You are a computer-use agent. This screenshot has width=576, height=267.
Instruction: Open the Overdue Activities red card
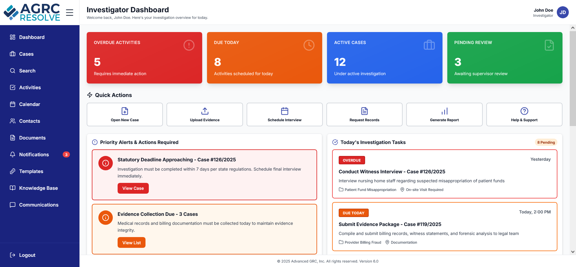point(144,58)
